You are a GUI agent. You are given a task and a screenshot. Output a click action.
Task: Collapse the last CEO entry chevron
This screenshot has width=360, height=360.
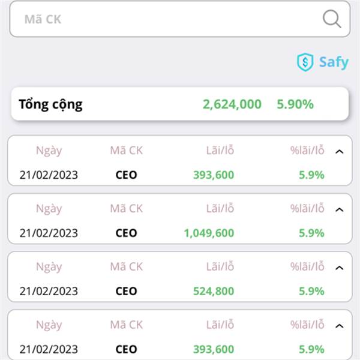pyautogui.click(x=340, y=326)
